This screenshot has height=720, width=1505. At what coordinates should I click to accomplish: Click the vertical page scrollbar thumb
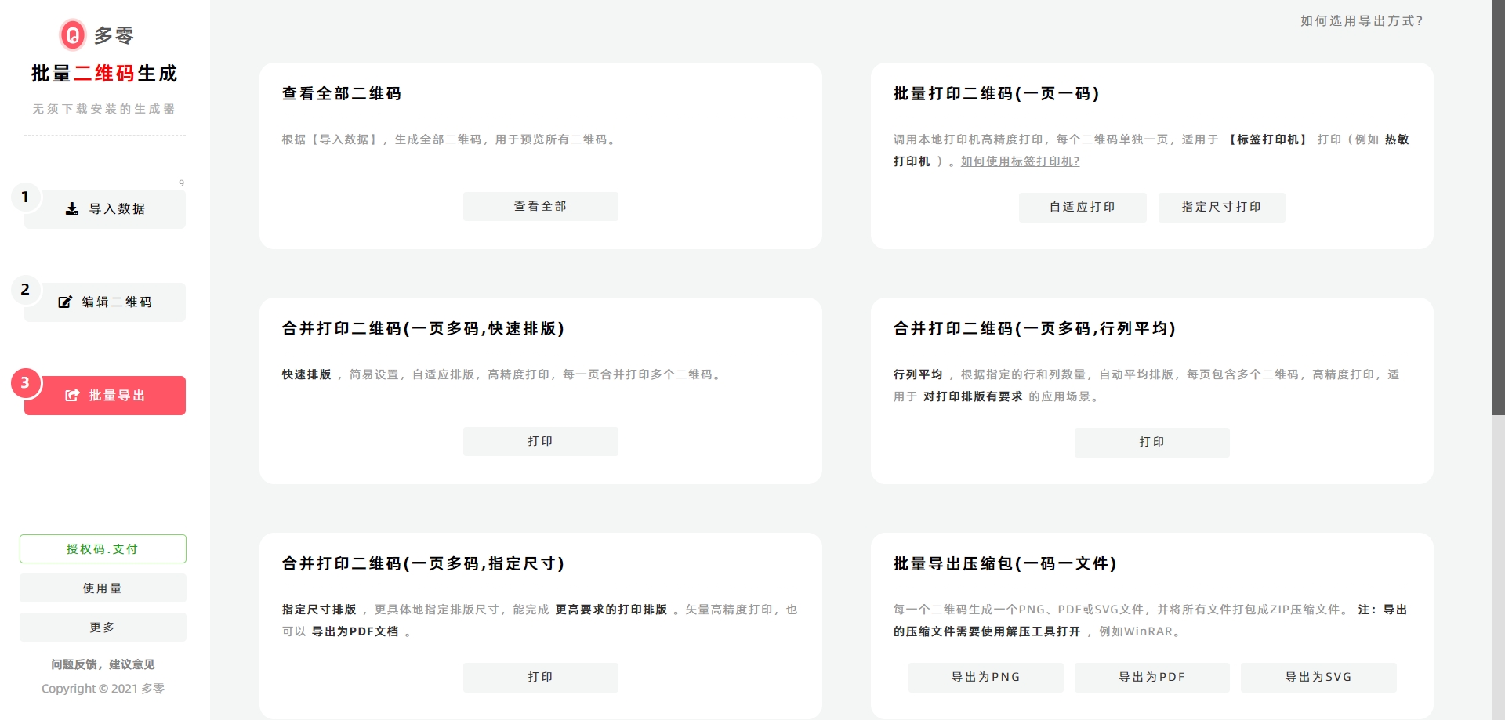click(x=1498, y=208)
